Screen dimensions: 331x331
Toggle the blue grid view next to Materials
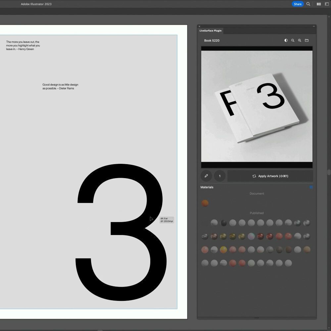point(311,187)
